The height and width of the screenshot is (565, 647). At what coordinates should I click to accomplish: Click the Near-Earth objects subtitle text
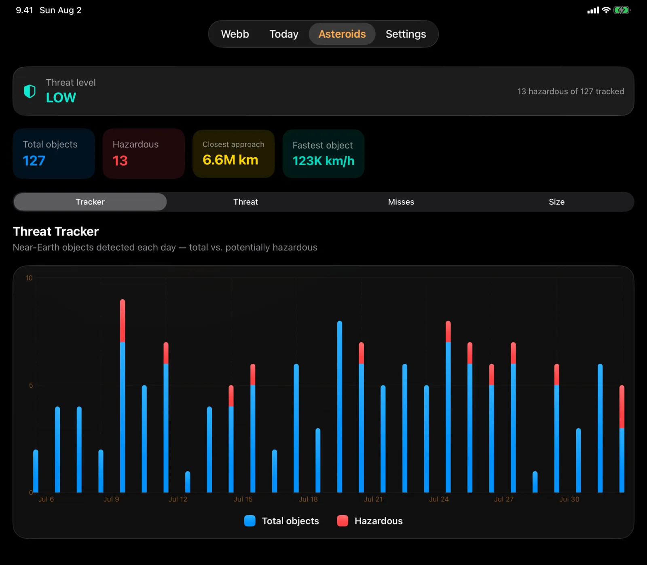(165, 247)
